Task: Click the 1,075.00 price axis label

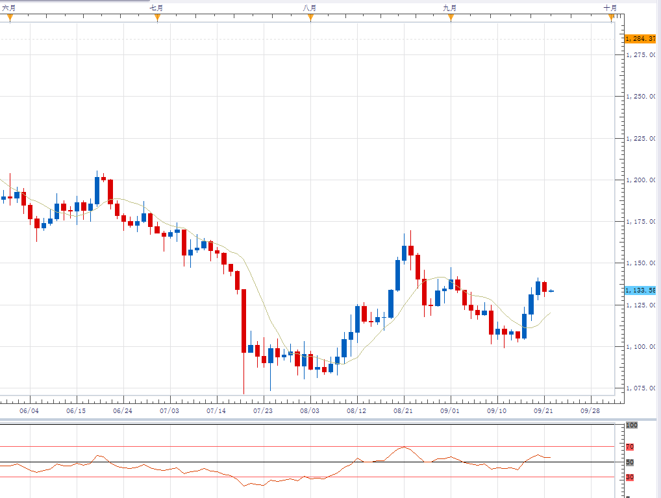Action: click(641, 388)
